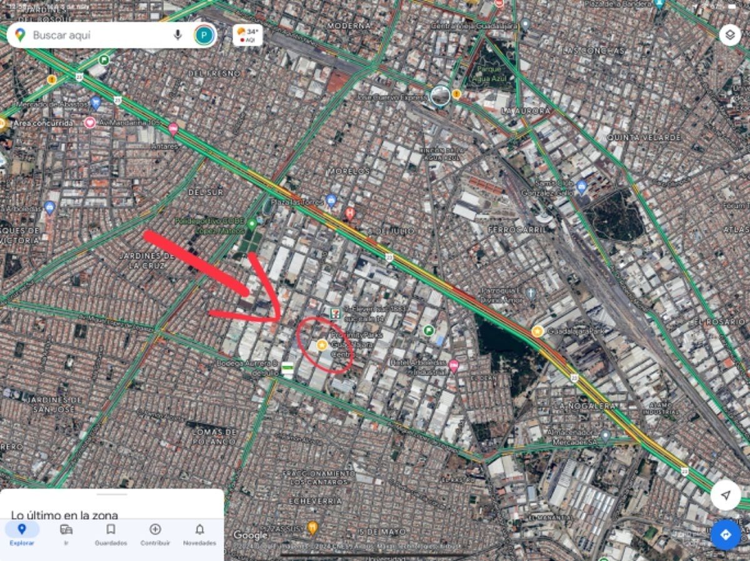Tap the microphone voice search icon
The width and height of the screenshot is (750, 561).
point(177,35)
